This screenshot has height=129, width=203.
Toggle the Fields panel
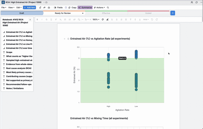[x=58, y=8]
